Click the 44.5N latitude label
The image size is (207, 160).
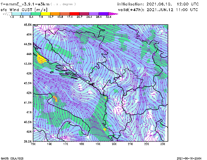(28, 44)
